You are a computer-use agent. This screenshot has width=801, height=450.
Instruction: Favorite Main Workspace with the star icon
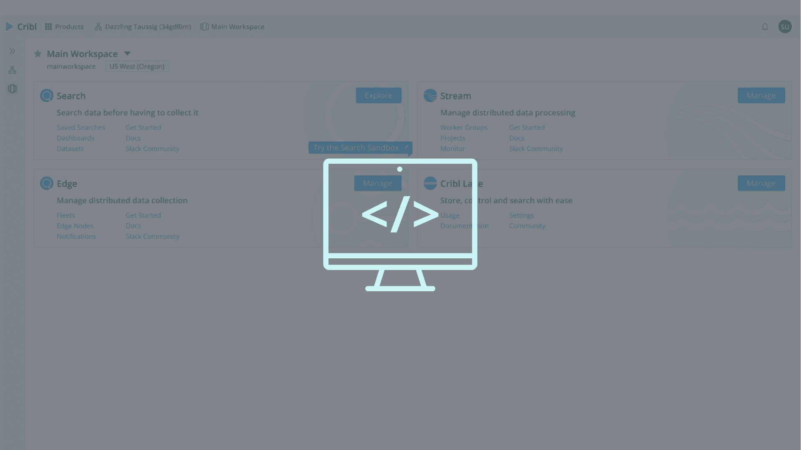coord(38,54)
